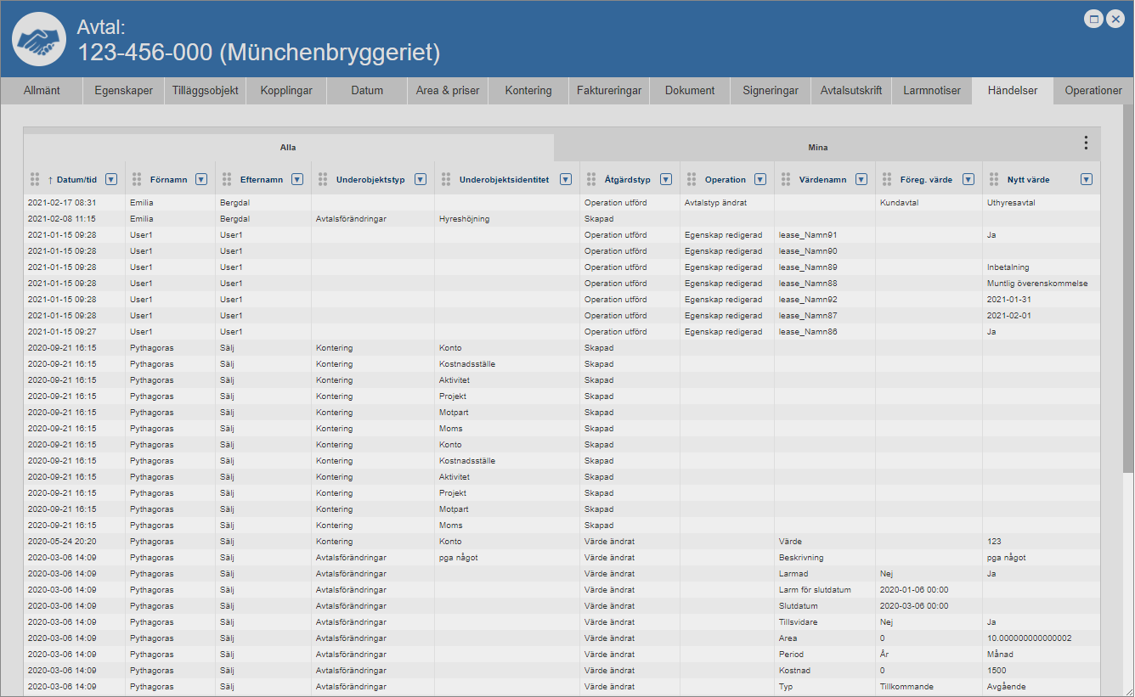Image resolution: width=1135 pixels, height=697 pixels.
Task: Click the drag handle of Efternamn column
Action: point(227,179)
